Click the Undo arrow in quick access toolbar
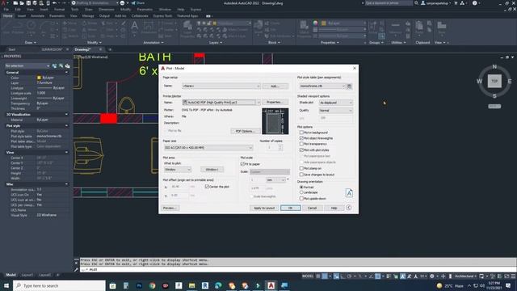The image size is (517, 291). pyautogui.click(x=55, y=3)
